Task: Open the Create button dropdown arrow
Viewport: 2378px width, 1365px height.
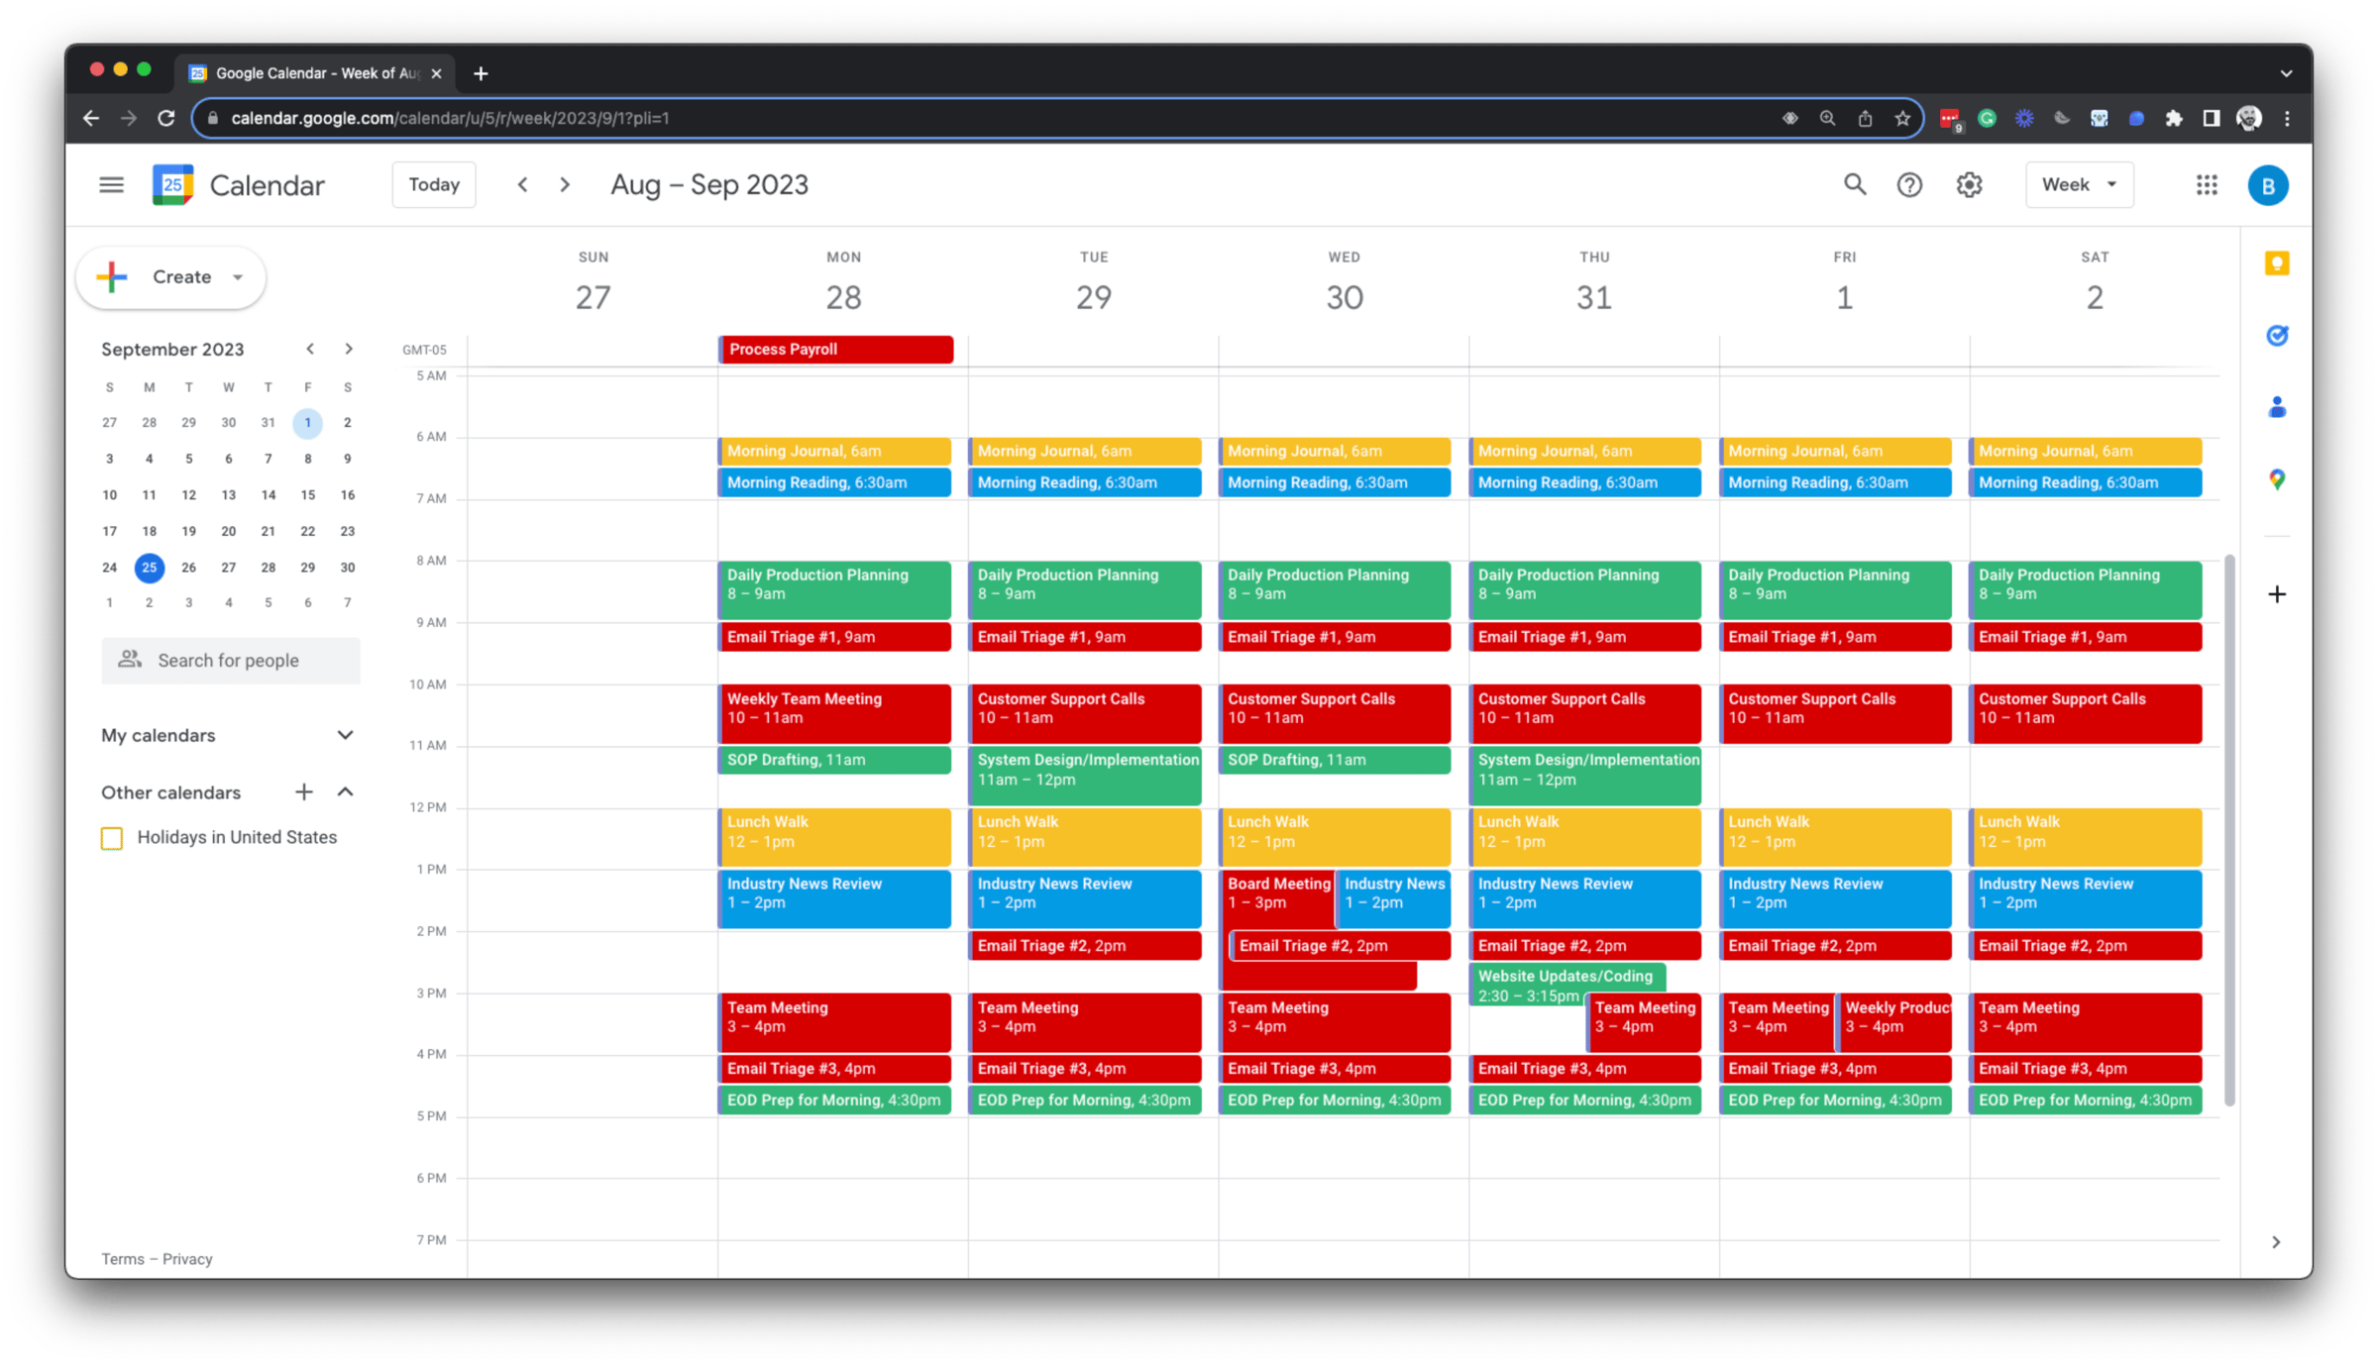Action: [x=238, y=277]
